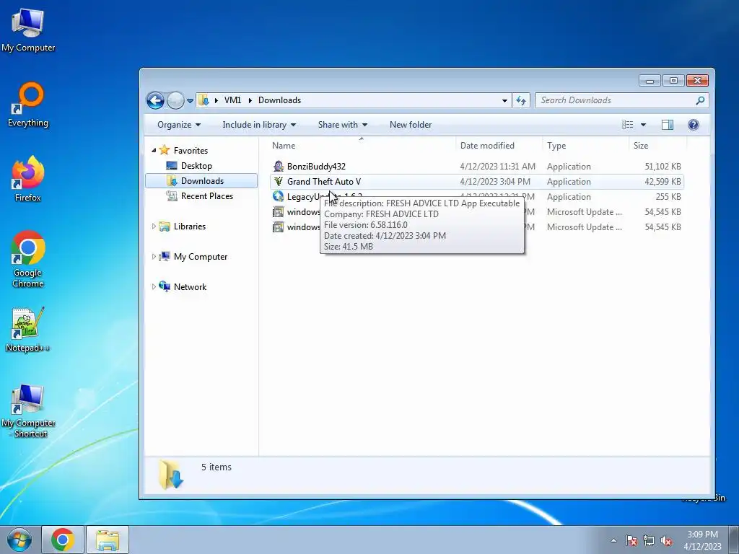Click the Help question mark icon

[x=694, y=125]
